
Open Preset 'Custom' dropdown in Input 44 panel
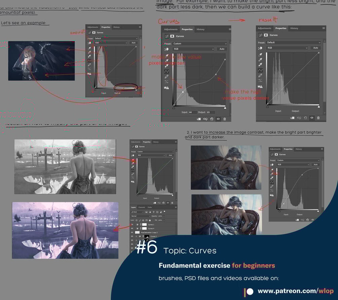(x=200, y=43)
